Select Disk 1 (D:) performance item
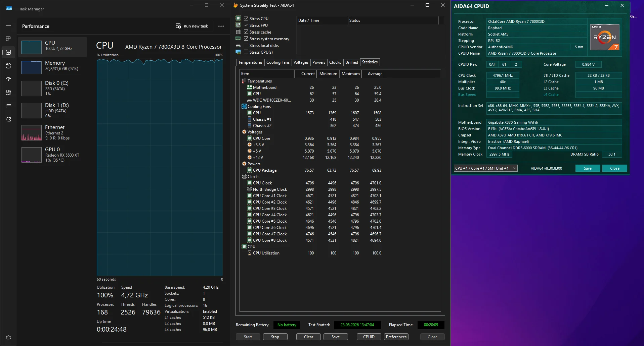644x346 pixels. coord(52,110)
